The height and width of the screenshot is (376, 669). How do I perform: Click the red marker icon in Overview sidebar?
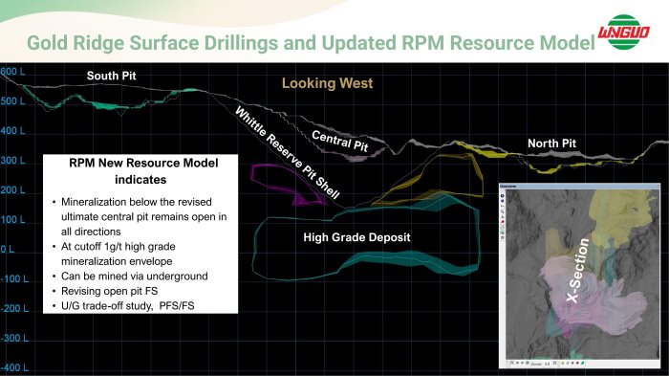point(503,221)
